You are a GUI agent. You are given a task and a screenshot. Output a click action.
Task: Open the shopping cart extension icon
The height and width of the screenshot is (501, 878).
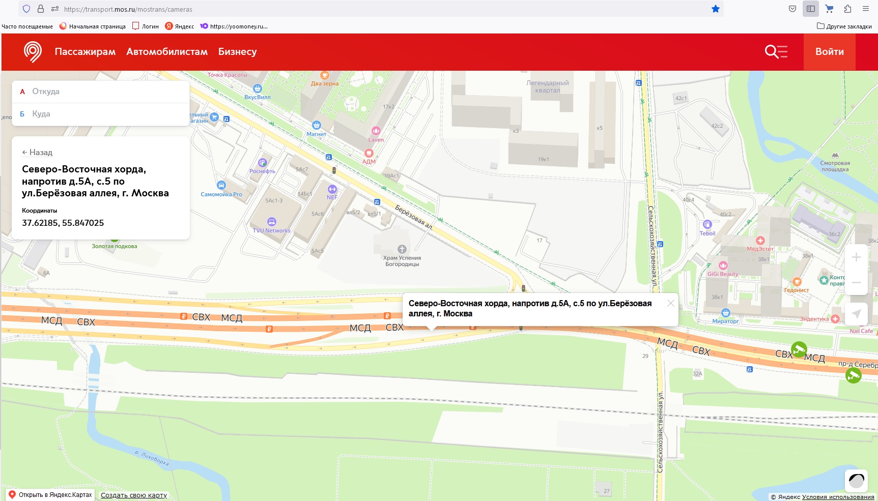pos(829,9)
